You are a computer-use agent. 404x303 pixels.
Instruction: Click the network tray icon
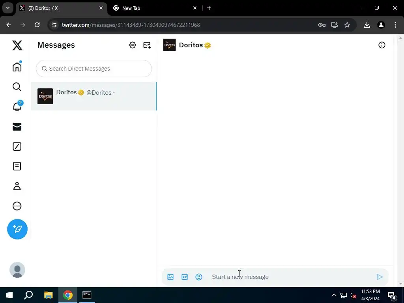[344, 295]
